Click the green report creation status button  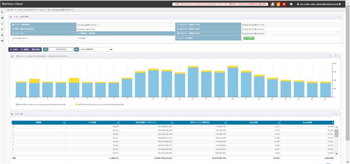pos(248,38)
